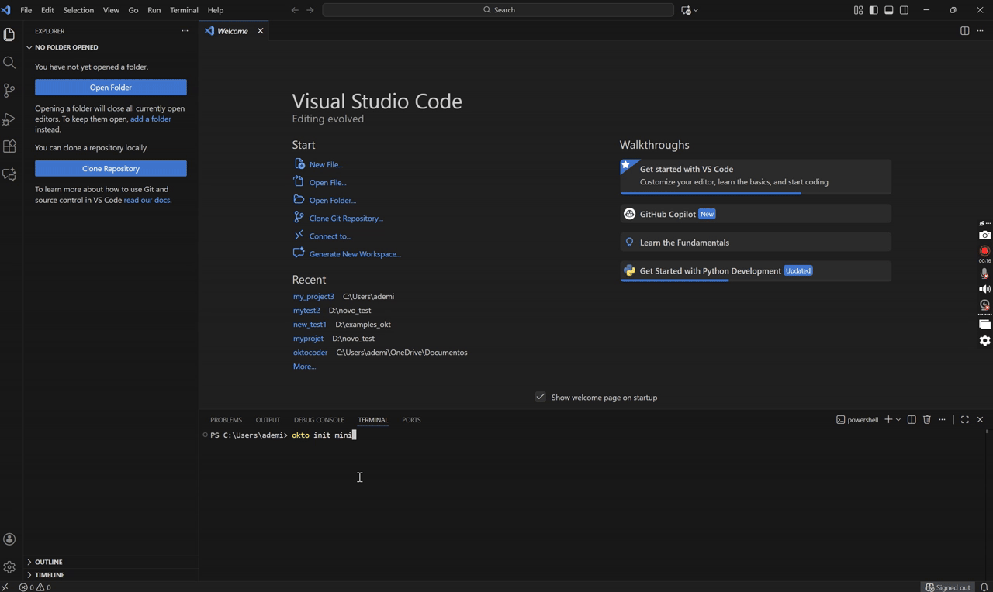The width and height of the screenshot is (993, 592).
Task: Click the Clone Repository button
Action: [x=110, y=168]
